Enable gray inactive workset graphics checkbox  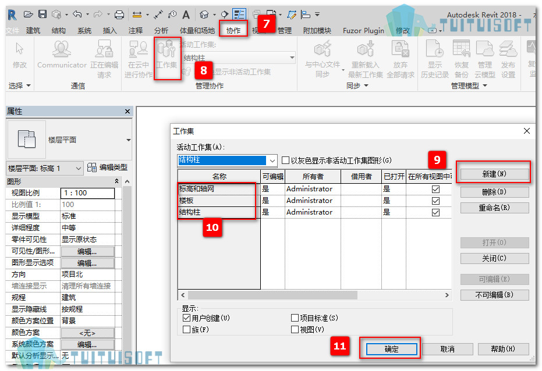[x=285, y=160]
